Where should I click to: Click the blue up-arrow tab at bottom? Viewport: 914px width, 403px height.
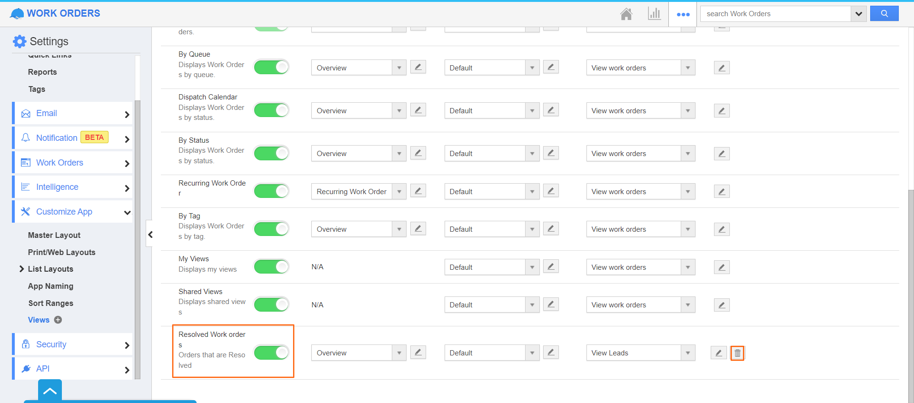(x=50, y=391)
